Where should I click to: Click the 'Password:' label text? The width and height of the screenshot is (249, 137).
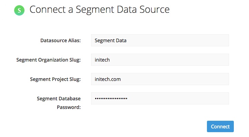point(69,107)
